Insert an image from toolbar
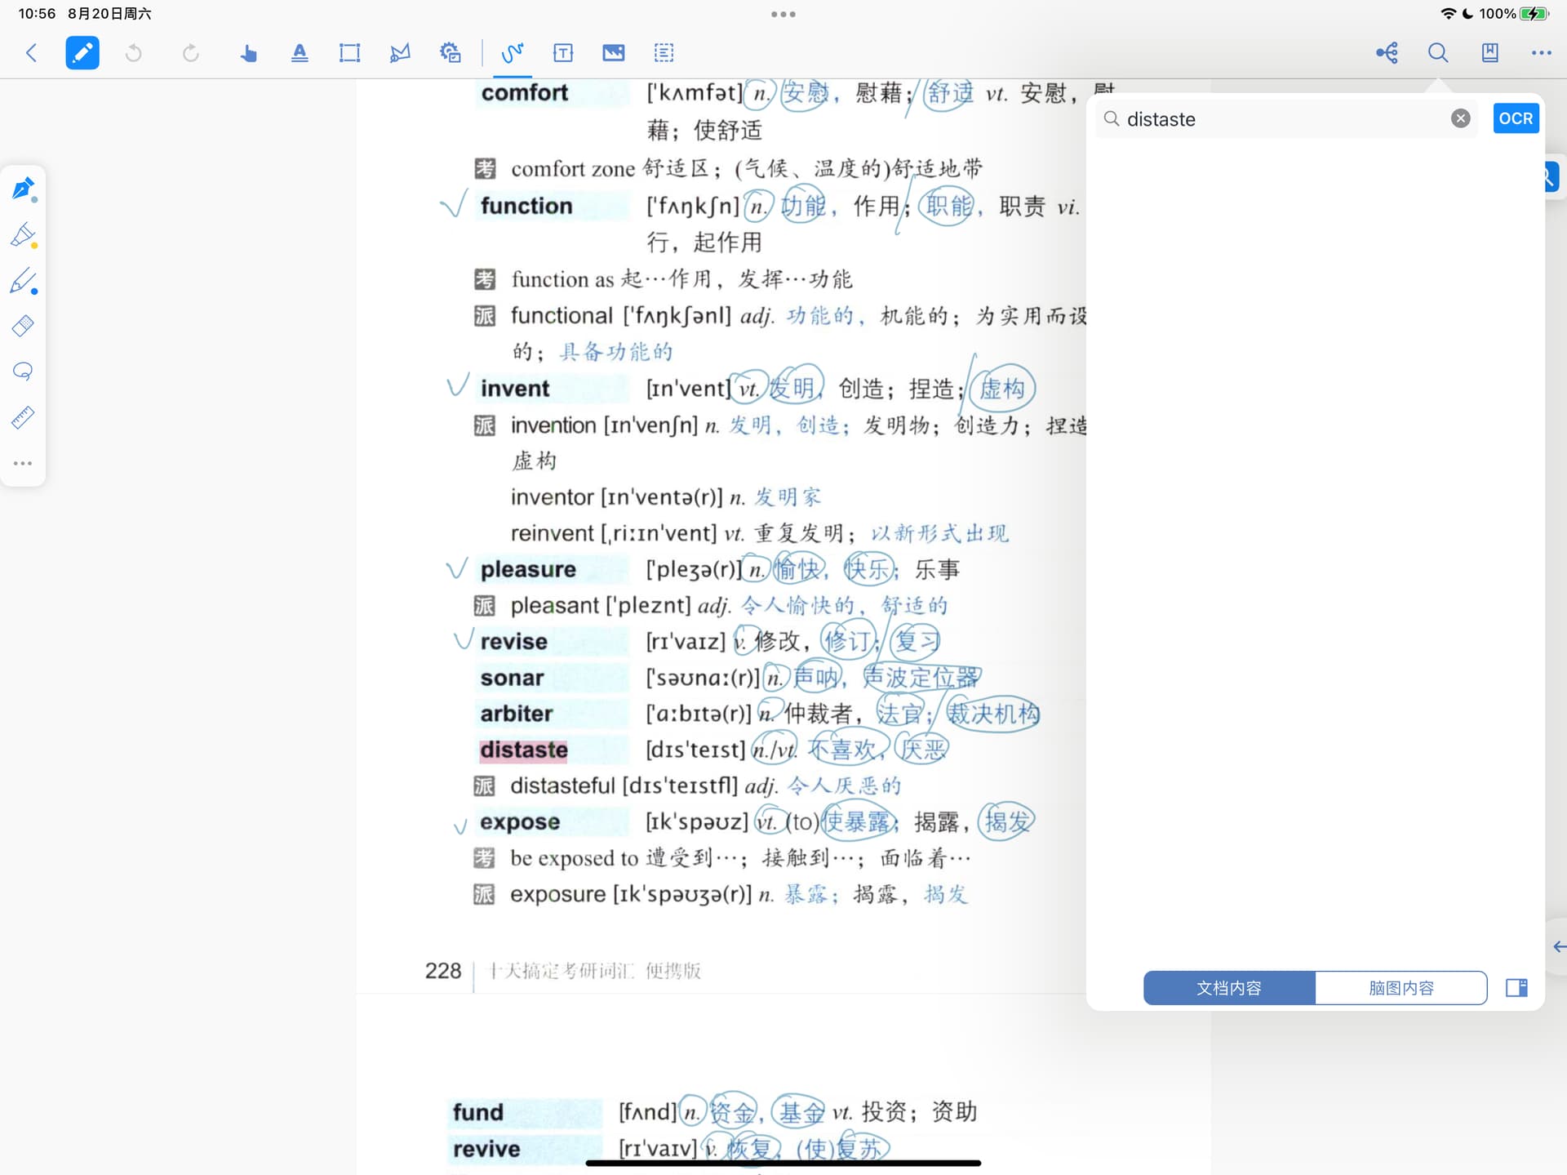This screenshot has height=1175, width=1567. (614, 53)
